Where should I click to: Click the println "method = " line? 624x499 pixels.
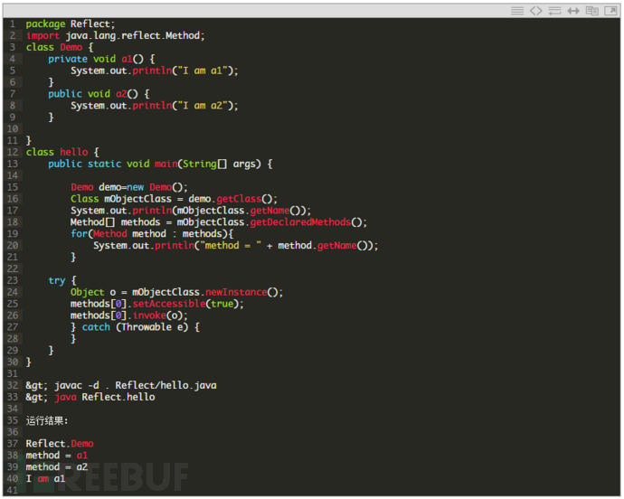[236, 246]
